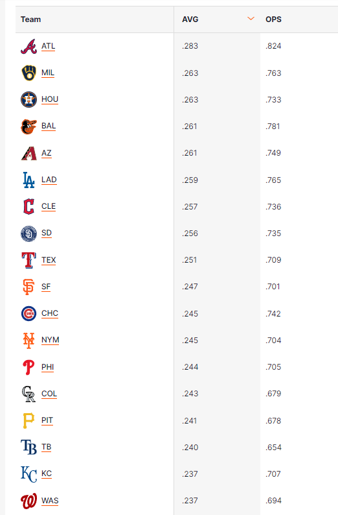Image resolution: width=338 pixels, height=515 pixels.
Task: Select the Houston Astros star logo
Action: (29, 99)
